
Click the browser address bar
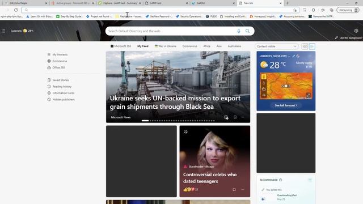(160, 10)
